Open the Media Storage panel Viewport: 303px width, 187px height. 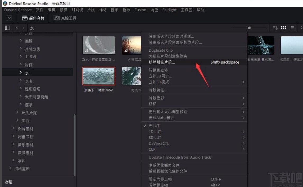tap(33, 18)
